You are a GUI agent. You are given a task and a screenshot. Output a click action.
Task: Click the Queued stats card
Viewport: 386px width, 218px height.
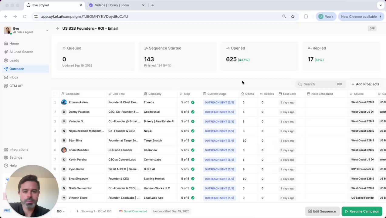[x=96, y=57]
